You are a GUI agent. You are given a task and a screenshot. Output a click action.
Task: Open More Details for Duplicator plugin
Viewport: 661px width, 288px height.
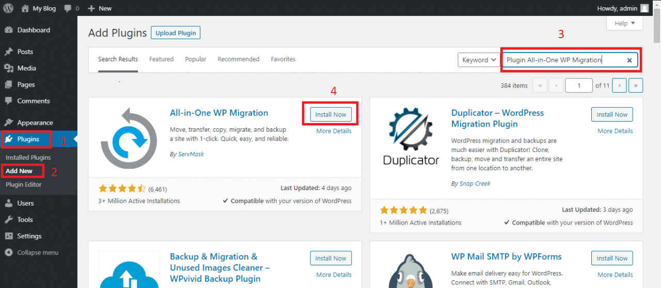tap(615, 131)
